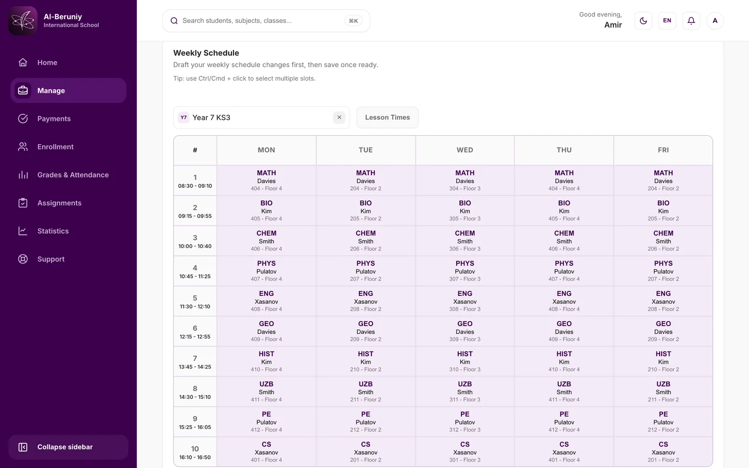
Task: Open Grades & Attendance section
Action: 68,175
